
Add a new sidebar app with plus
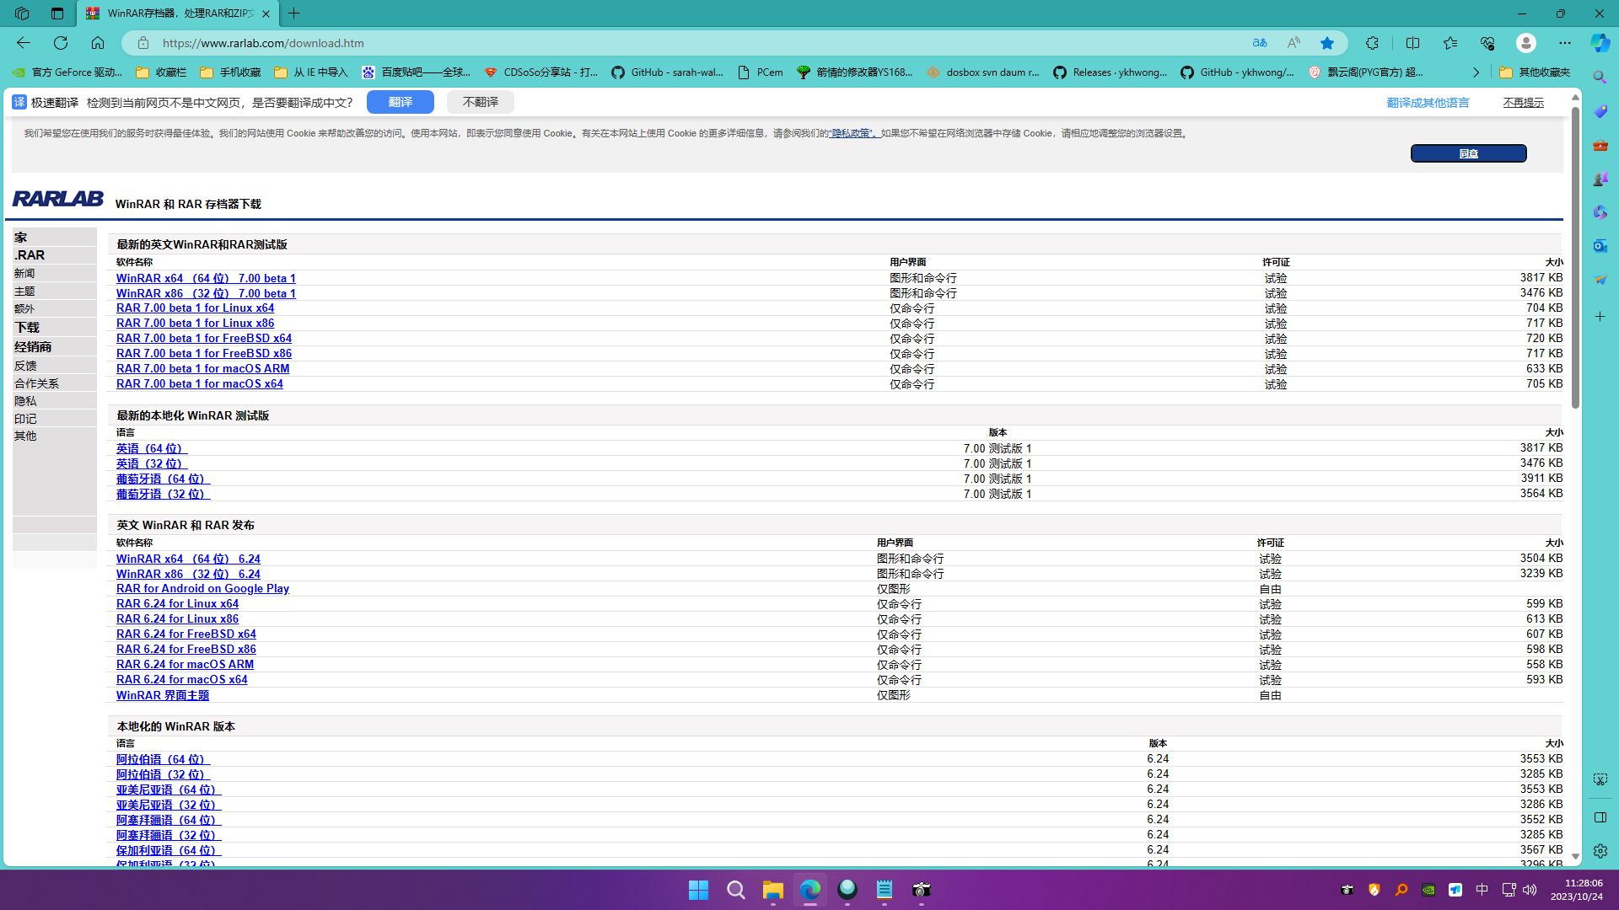(1600, 317)
